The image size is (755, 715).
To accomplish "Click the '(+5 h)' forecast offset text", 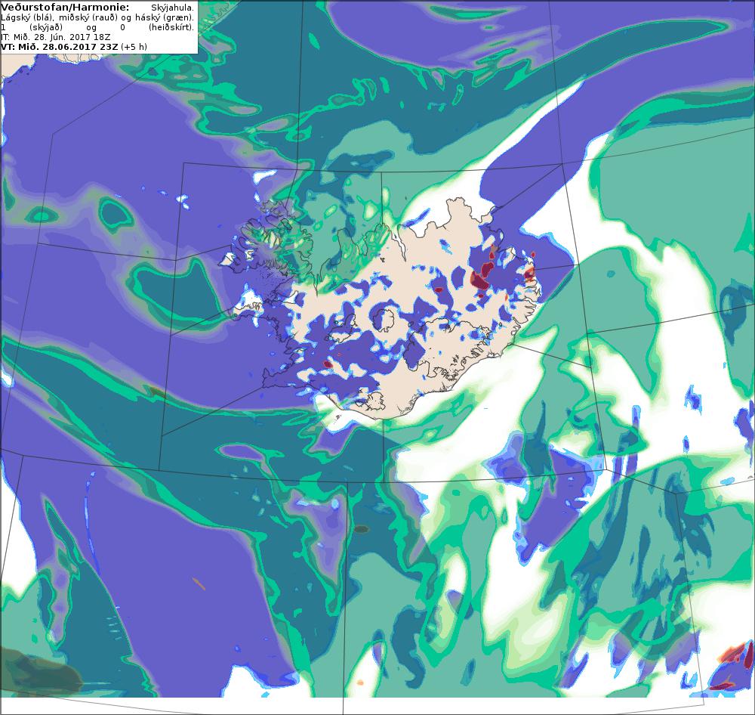I will (x=134, y=47).
